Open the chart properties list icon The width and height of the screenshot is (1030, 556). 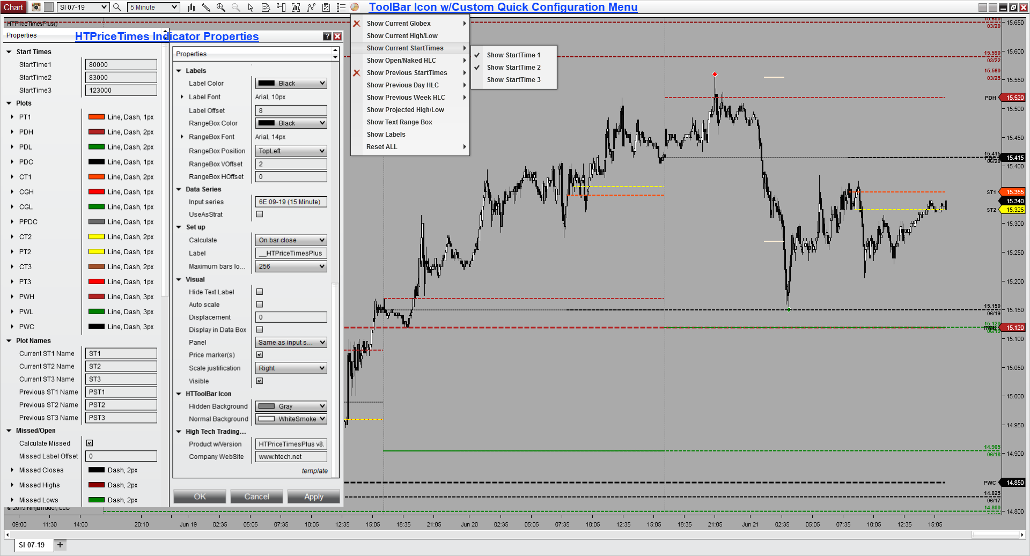(x=341, y=7)
